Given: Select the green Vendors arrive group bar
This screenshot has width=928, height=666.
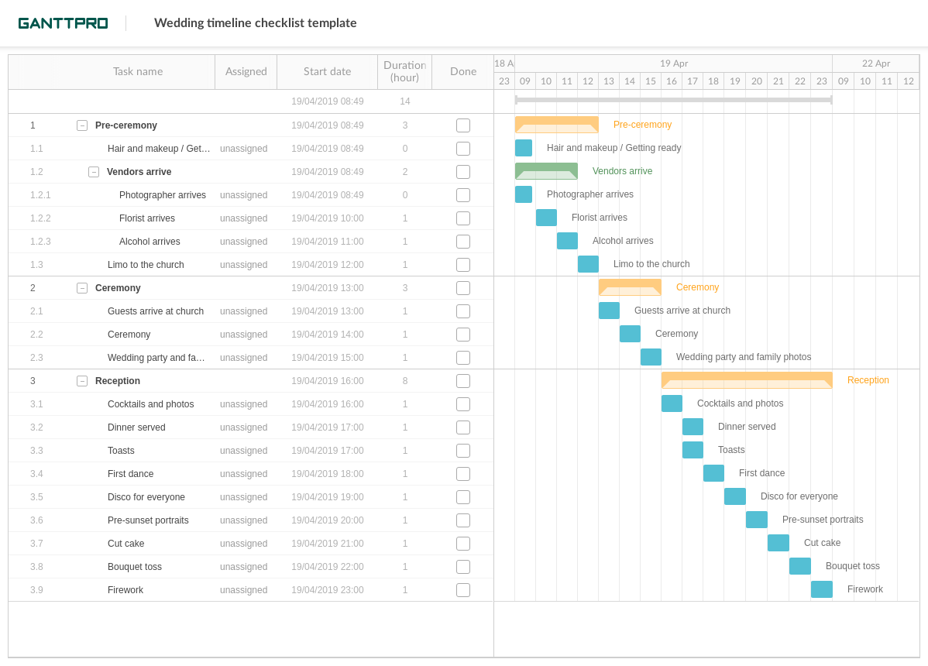Looking at the screenshot, I should tap(546, 171).
